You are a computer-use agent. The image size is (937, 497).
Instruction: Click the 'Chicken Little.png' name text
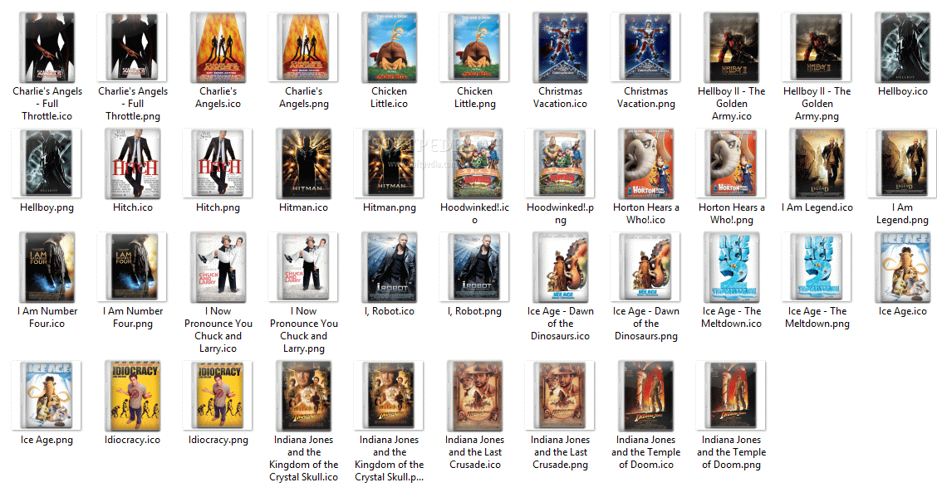(474, 97)
